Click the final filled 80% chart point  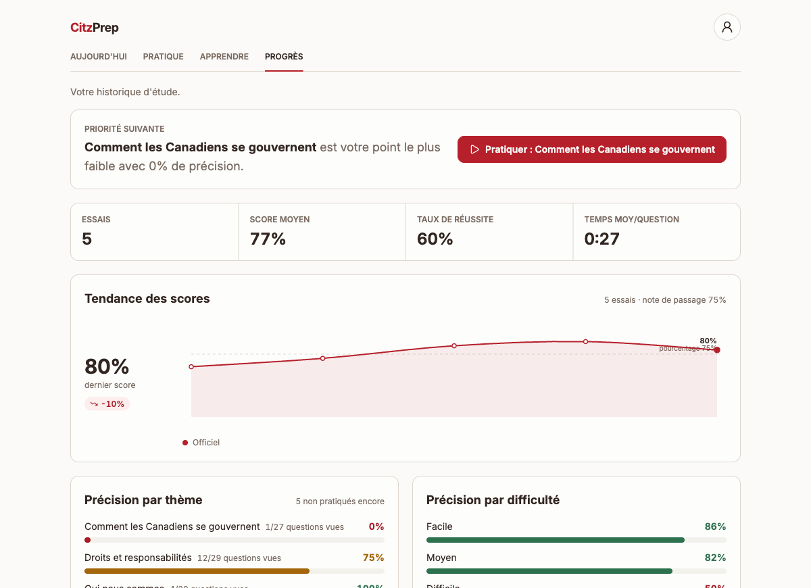717,350
